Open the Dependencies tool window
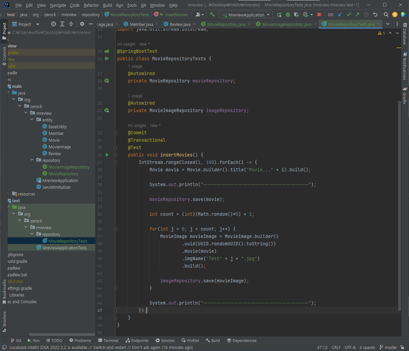 pos(242,341)
